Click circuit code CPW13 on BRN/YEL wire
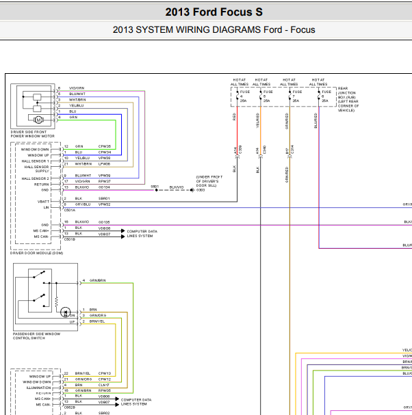The width and height of the screenshot is (412, 415). coord(105,373)
